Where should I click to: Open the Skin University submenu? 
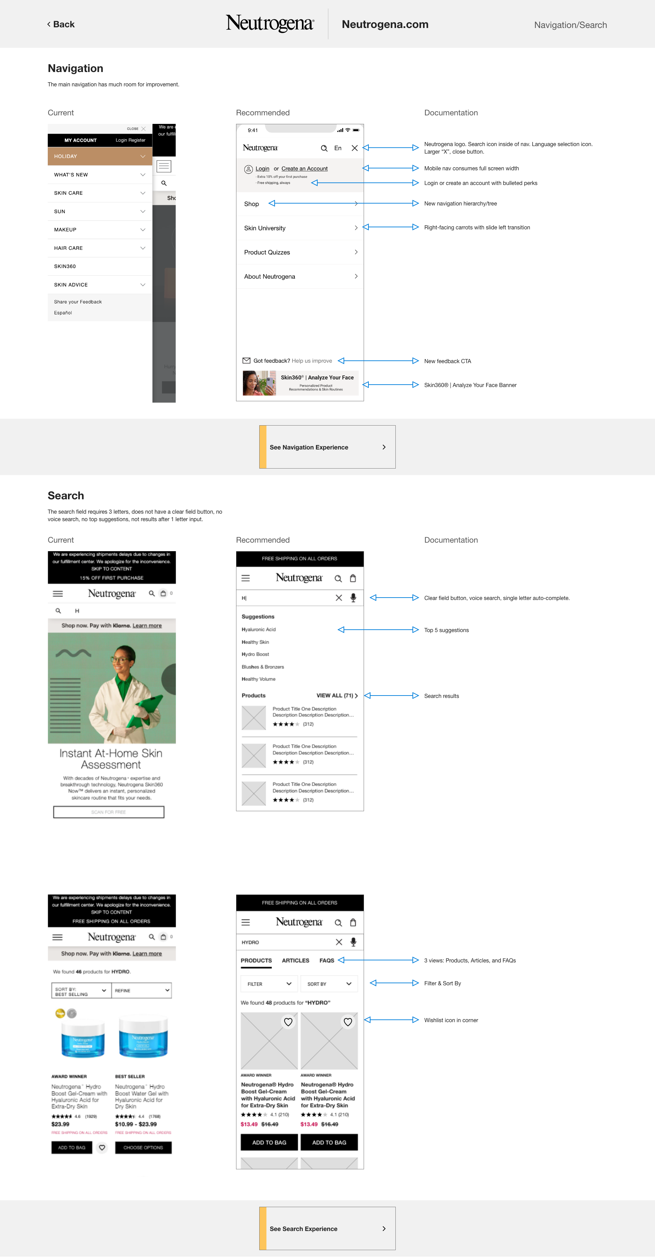(x=300, y=228)
